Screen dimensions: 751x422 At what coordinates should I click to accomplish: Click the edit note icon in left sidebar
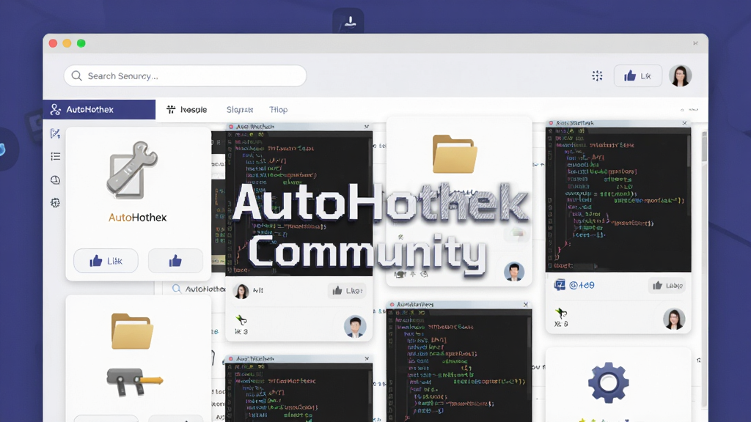(55, 133)
